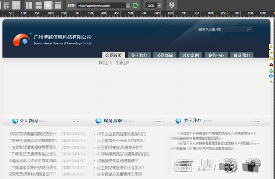Open the zoom percentage dropdown arrow

point(159,6)
